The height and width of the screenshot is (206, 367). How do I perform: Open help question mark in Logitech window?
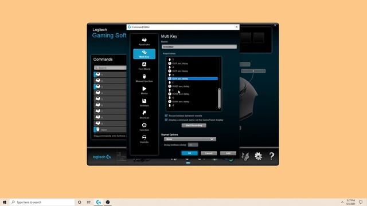click(271, 156)
